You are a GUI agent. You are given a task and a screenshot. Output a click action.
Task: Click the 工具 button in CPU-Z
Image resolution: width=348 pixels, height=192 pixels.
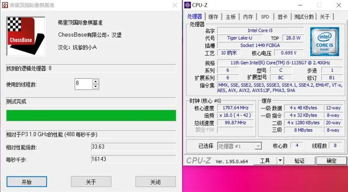click(x=265, y=161)
